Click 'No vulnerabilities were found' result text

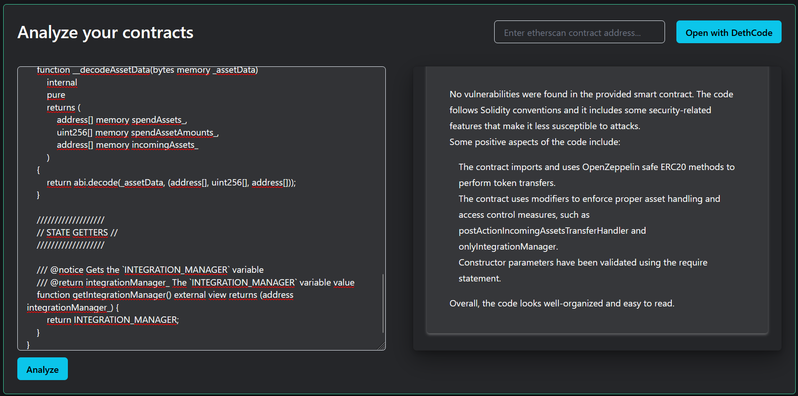[591, 110]
